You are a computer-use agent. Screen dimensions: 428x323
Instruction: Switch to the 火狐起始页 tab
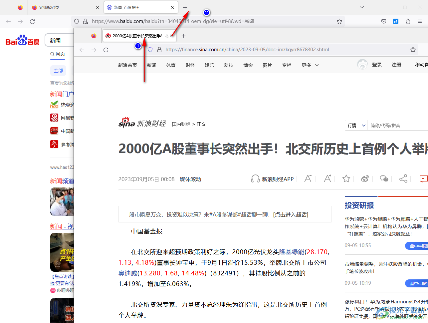66,7
